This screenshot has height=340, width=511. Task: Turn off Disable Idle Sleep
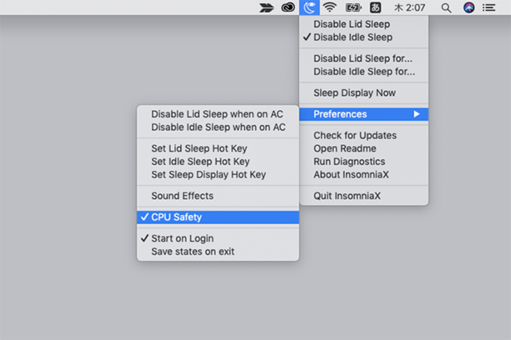coord(353,37)
